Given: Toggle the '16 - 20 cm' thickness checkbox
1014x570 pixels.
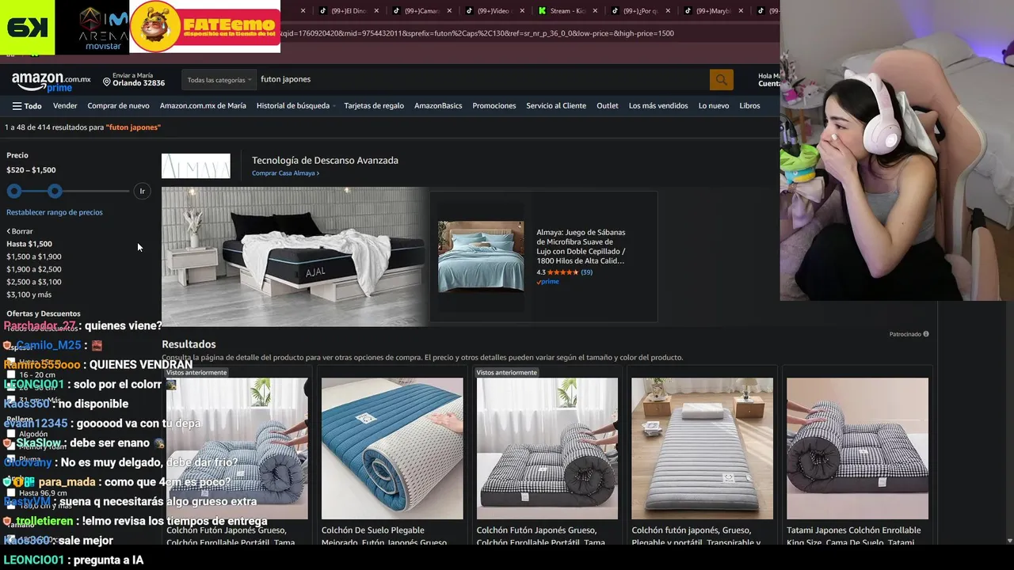Looking at the screenshot, I should 11,374.
